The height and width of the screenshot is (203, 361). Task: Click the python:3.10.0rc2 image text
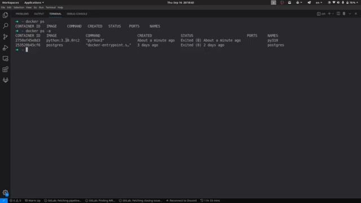pos(63,40)
